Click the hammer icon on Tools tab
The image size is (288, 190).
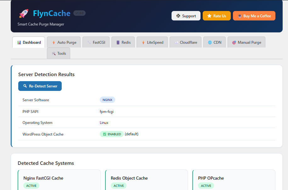point(54,53)
